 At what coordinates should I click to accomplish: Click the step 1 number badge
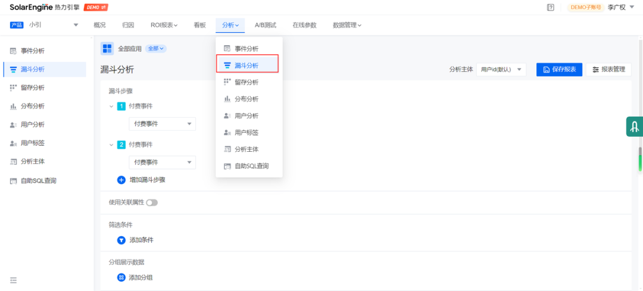[x=121, y=107]
